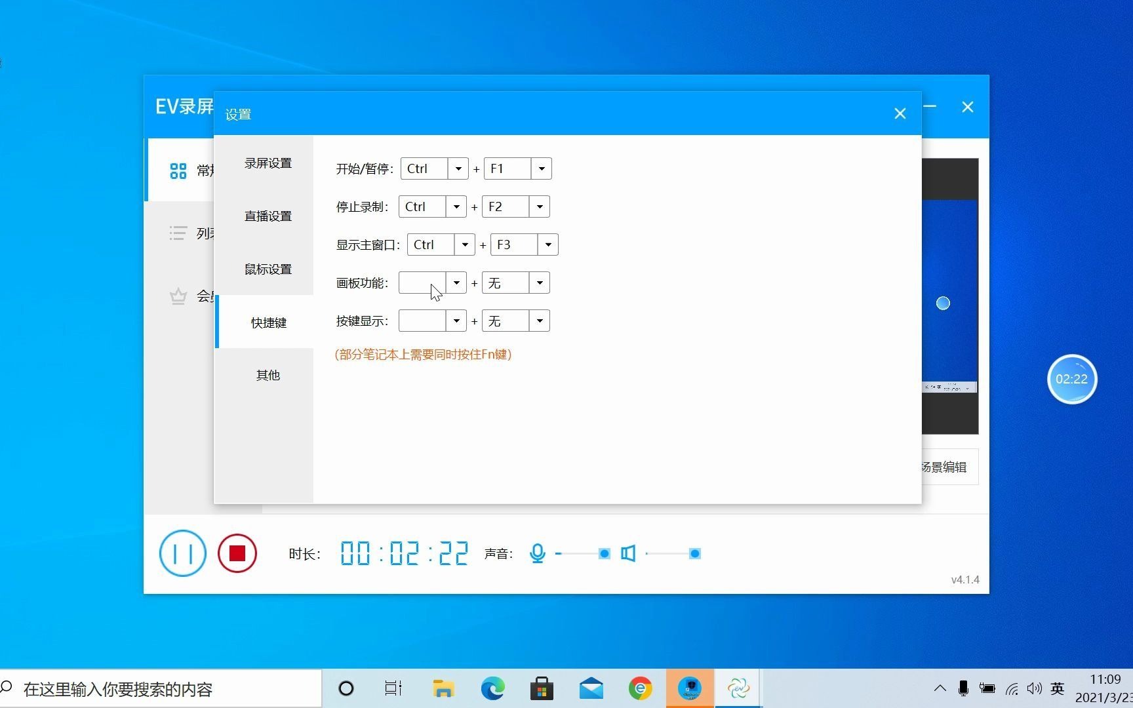
Task: Open the Ctrl modifier dropdown for 停止录制
Action: [x=456, y=206]
